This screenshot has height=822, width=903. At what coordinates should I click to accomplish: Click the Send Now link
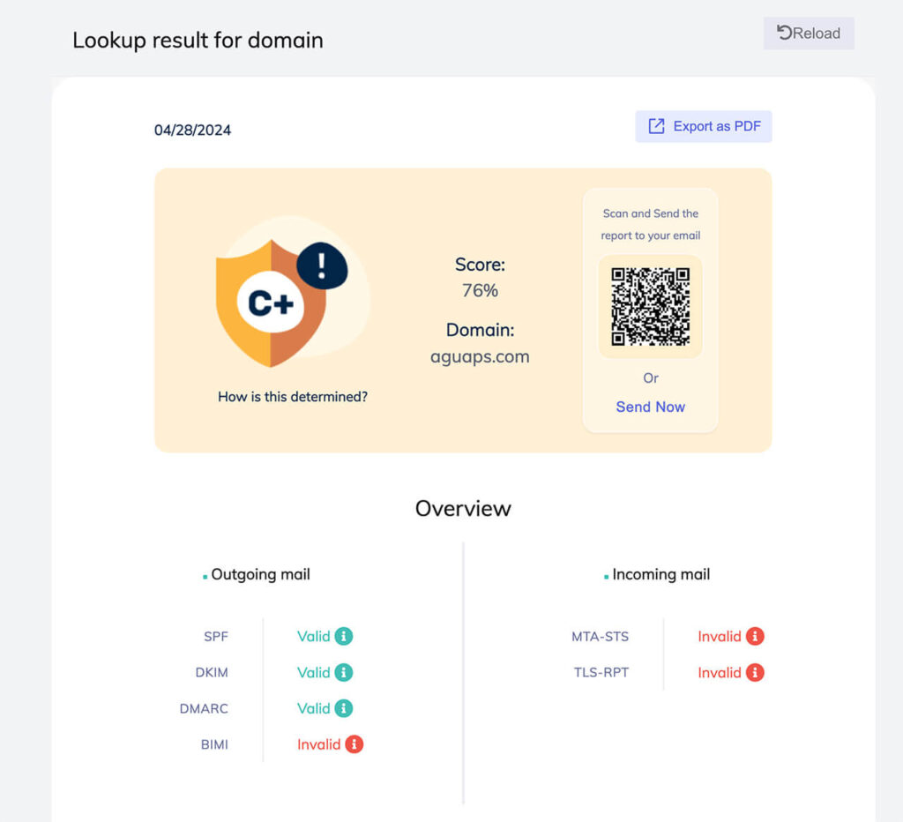click(650, 407)
